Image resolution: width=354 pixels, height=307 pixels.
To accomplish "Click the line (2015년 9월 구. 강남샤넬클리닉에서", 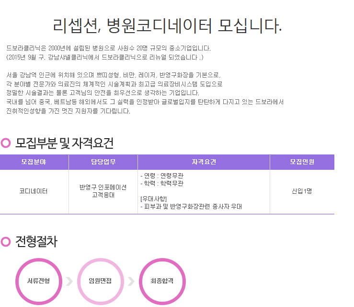I will coord(105,57).
